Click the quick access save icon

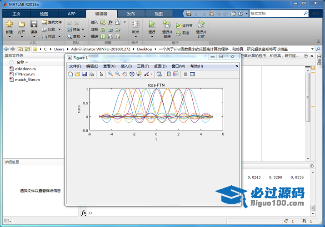pos(189,14)
